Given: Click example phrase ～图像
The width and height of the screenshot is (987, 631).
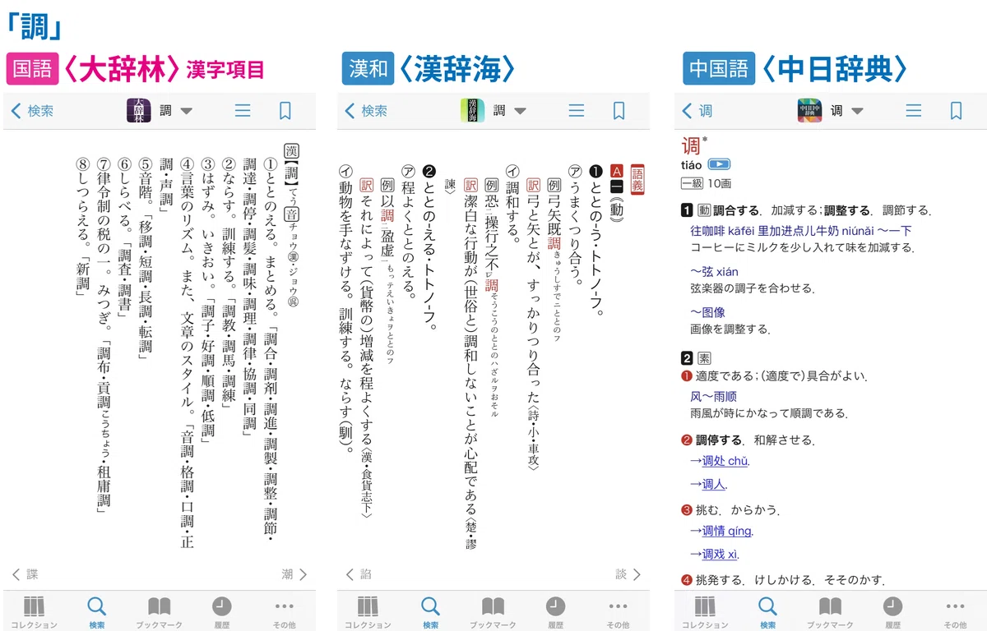Looking at the screenshot, I should (x=707, y=312).
